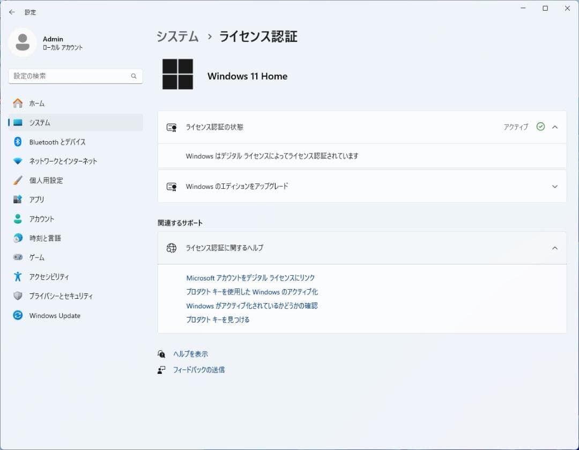
Task: Collapse the ライセンス認証の状態 section
Action: click(555, 127)
